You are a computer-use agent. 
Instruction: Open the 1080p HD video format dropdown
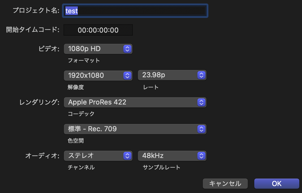pos(98,49)
